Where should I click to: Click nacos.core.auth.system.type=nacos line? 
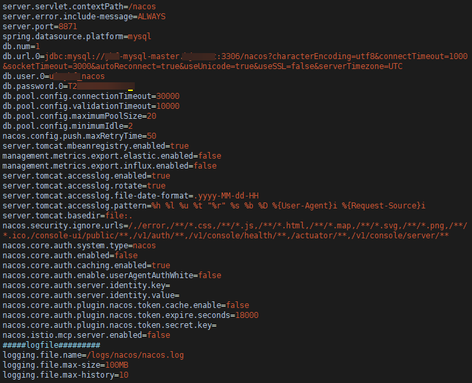click(79, 245)
